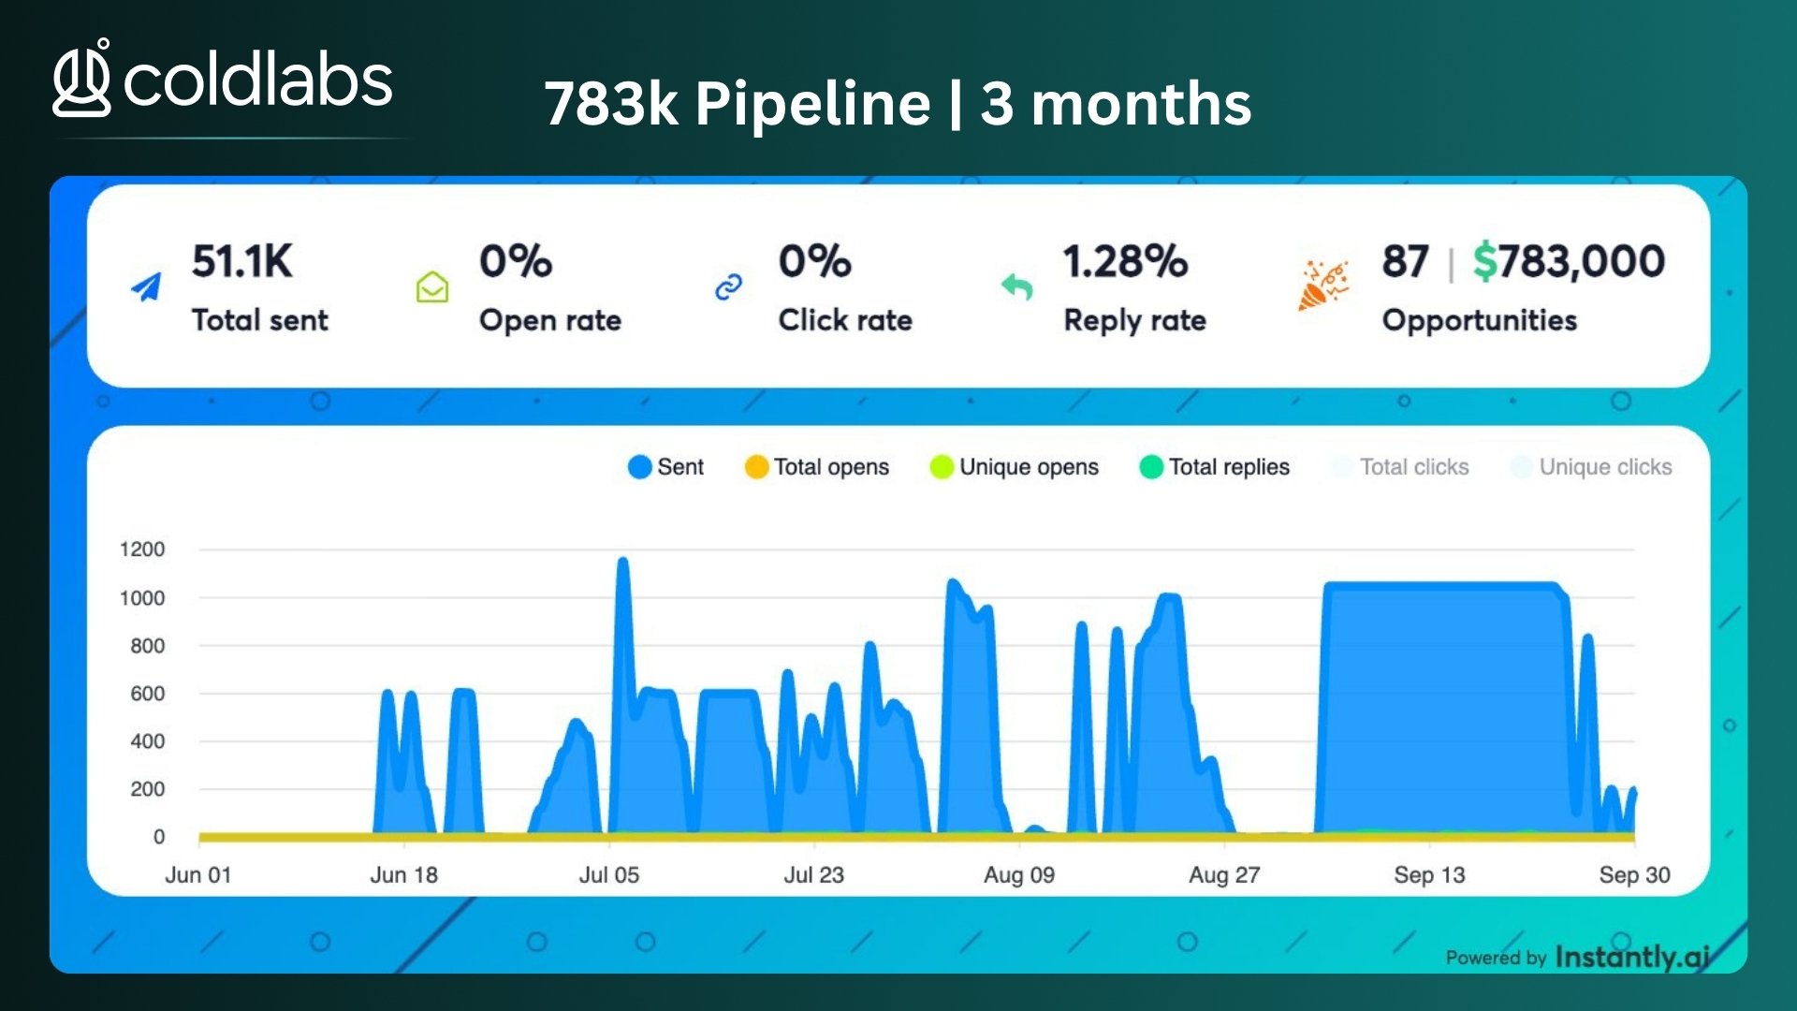The image size is (1797, 1011).
Task: Click the Click rate label
Action: [x=845, y=320]
